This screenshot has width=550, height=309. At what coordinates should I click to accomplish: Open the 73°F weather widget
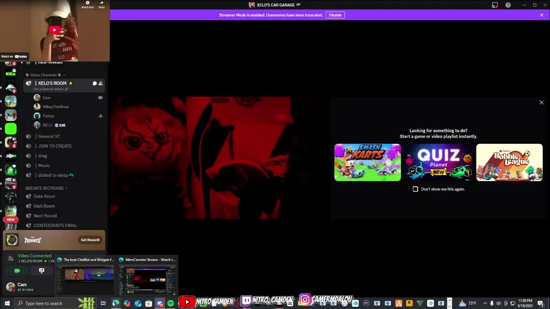(x=467, y=303)
